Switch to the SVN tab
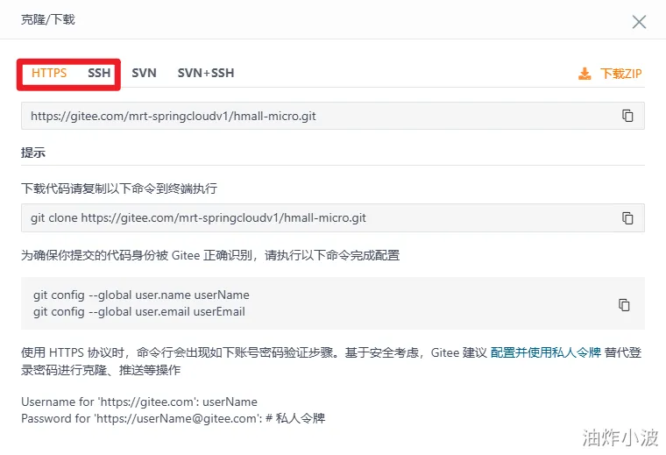Screen dimensions: 666x455 [144, 73]
